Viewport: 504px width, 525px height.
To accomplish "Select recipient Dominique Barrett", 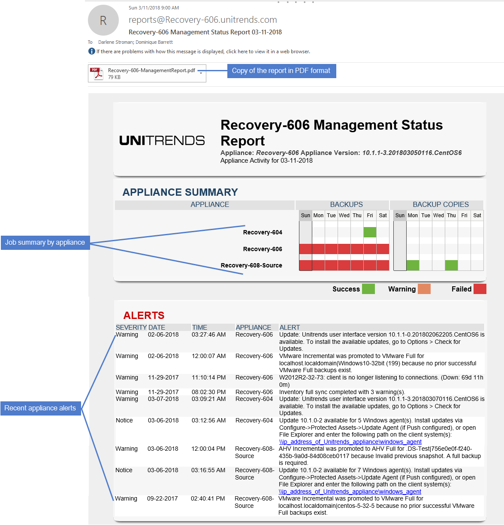I will (154, 42).
